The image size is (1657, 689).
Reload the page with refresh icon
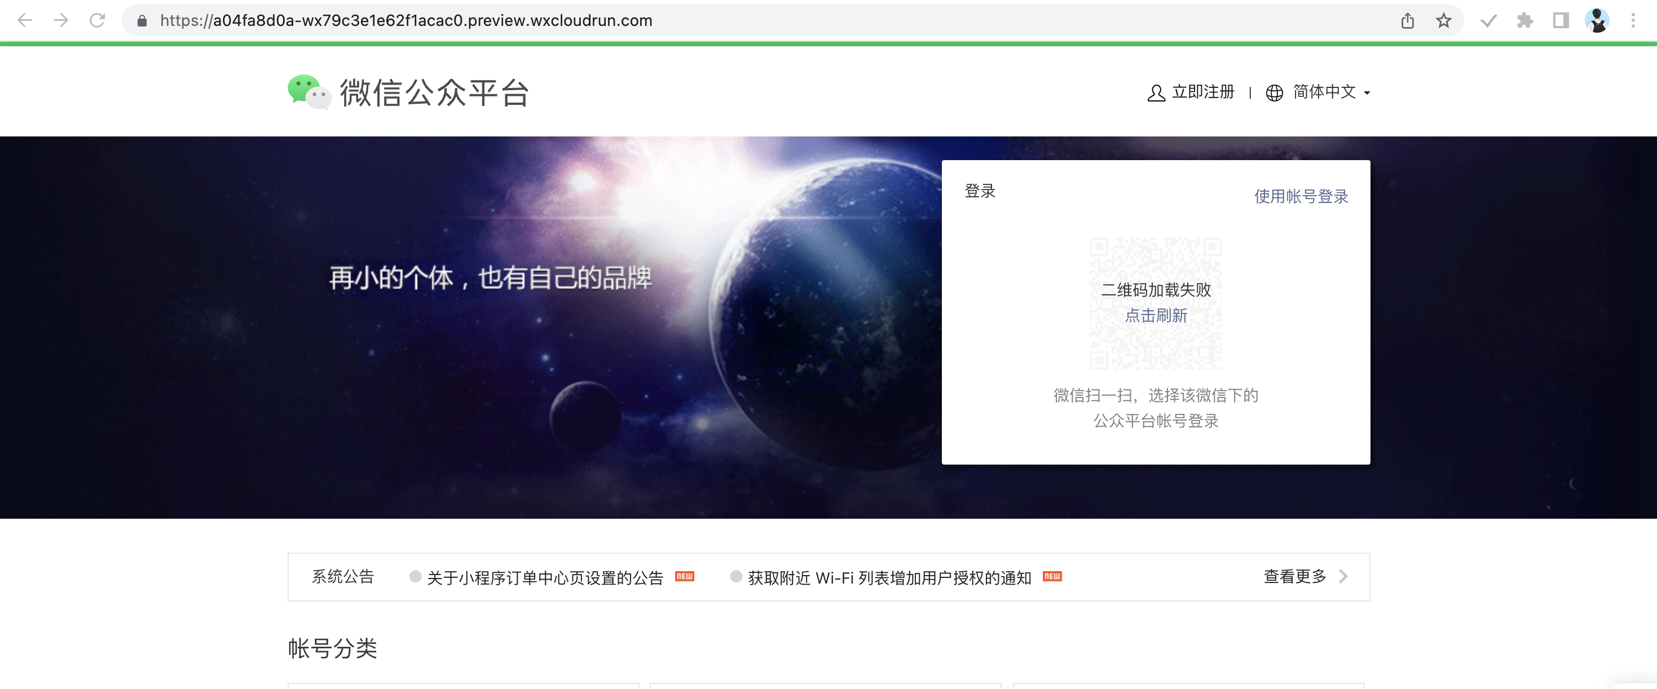[x=97, y=21]
